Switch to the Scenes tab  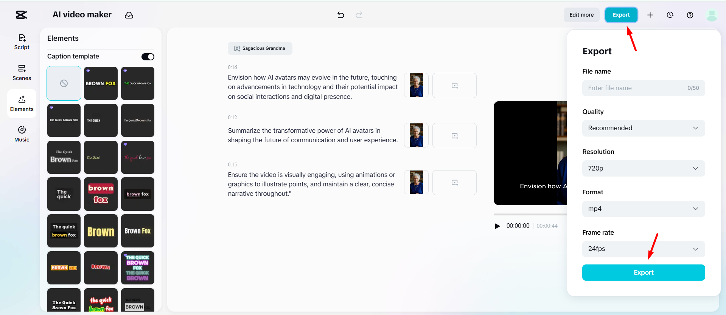point(22,73)
